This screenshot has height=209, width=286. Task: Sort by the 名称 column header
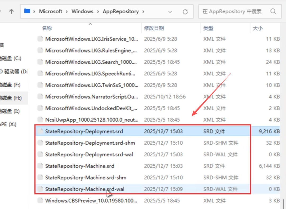47,28
